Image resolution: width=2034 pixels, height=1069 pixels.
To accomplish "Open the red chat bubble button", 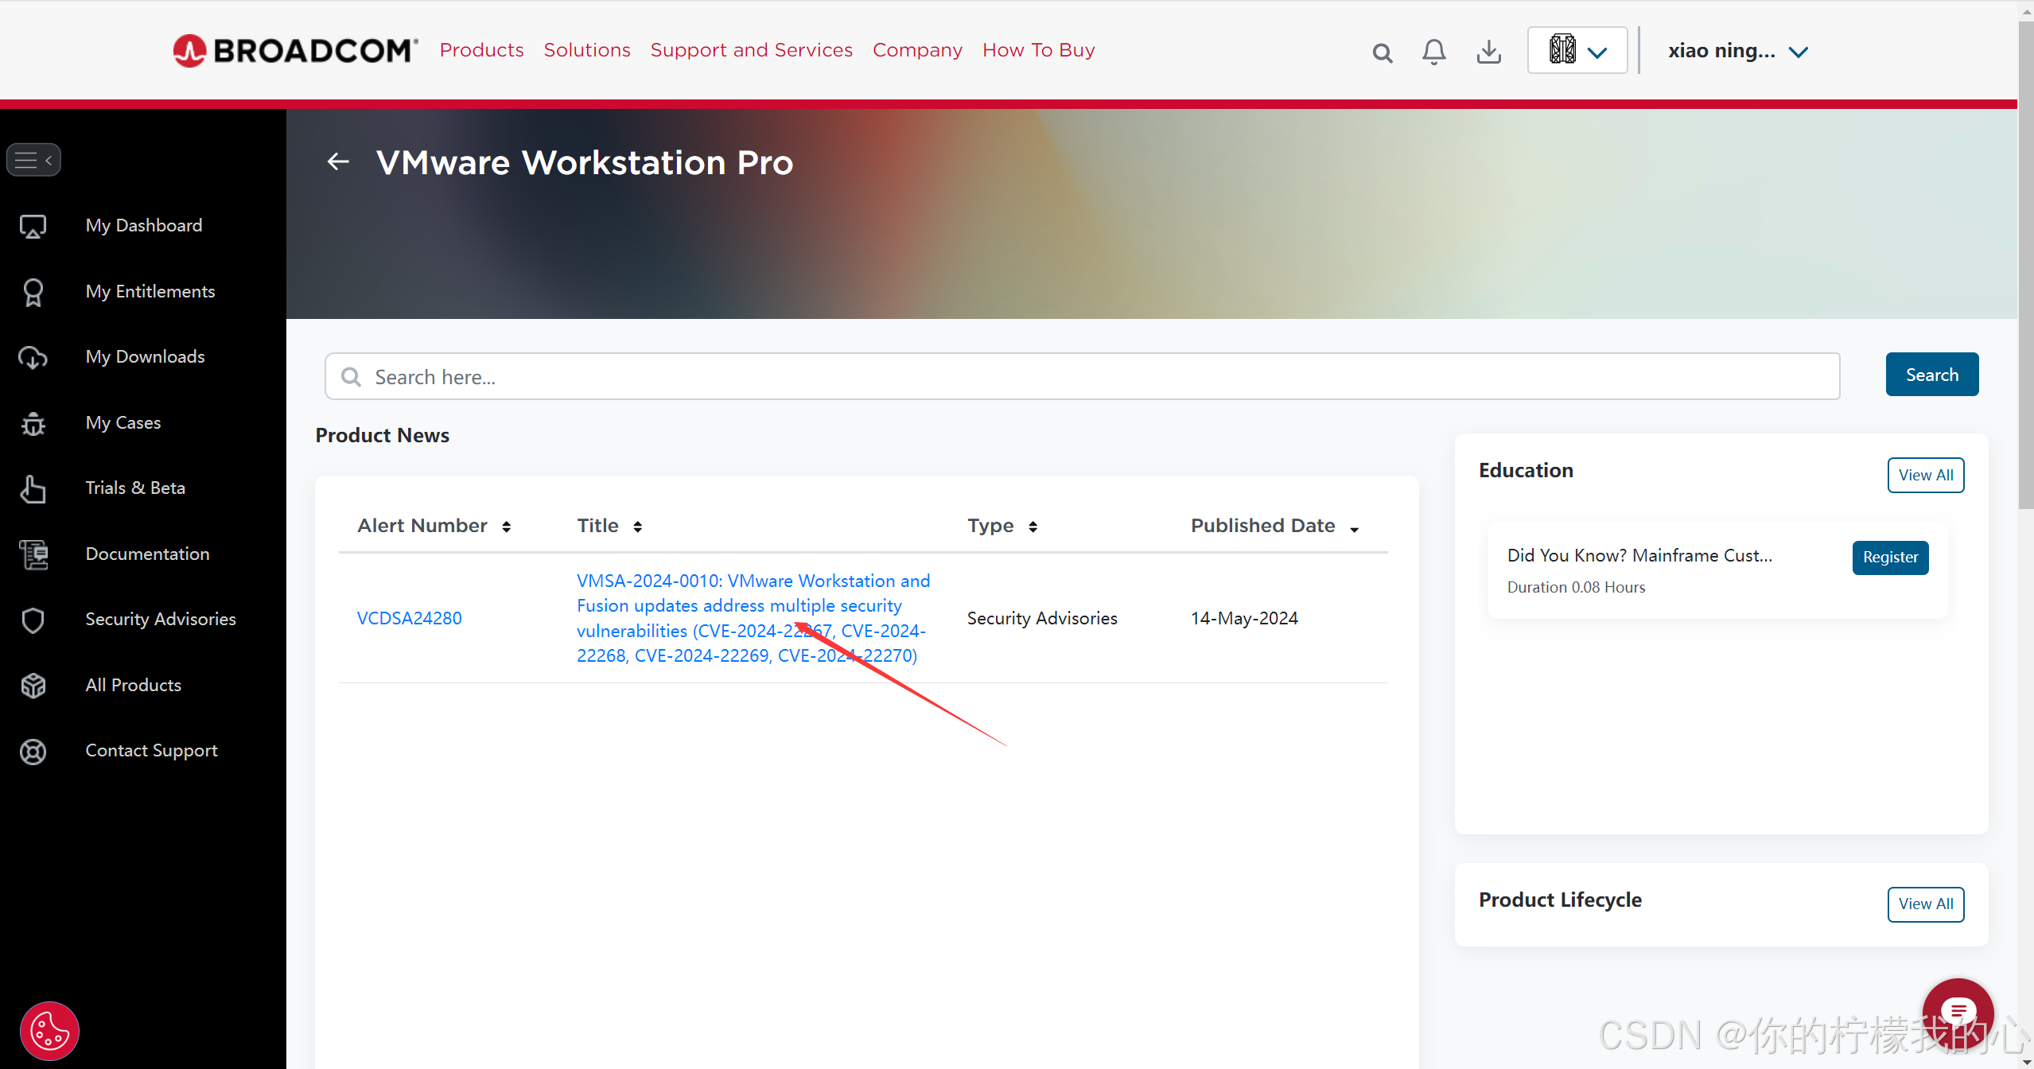I will point(1958,1012).
